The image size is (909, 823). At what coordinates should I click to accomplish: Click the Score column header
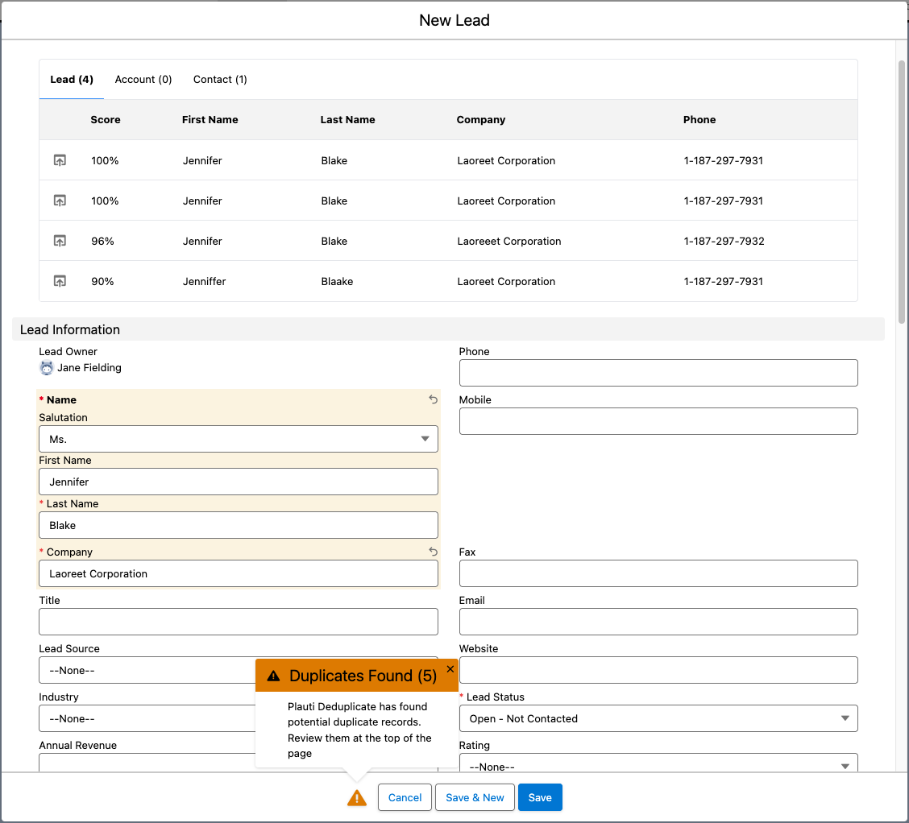pos(106,120)
